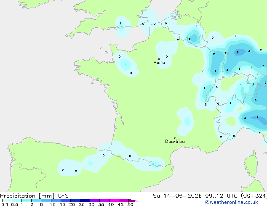Click the Precipitation [mm] title text
This screenshot has width=267, height=206.
27,196
